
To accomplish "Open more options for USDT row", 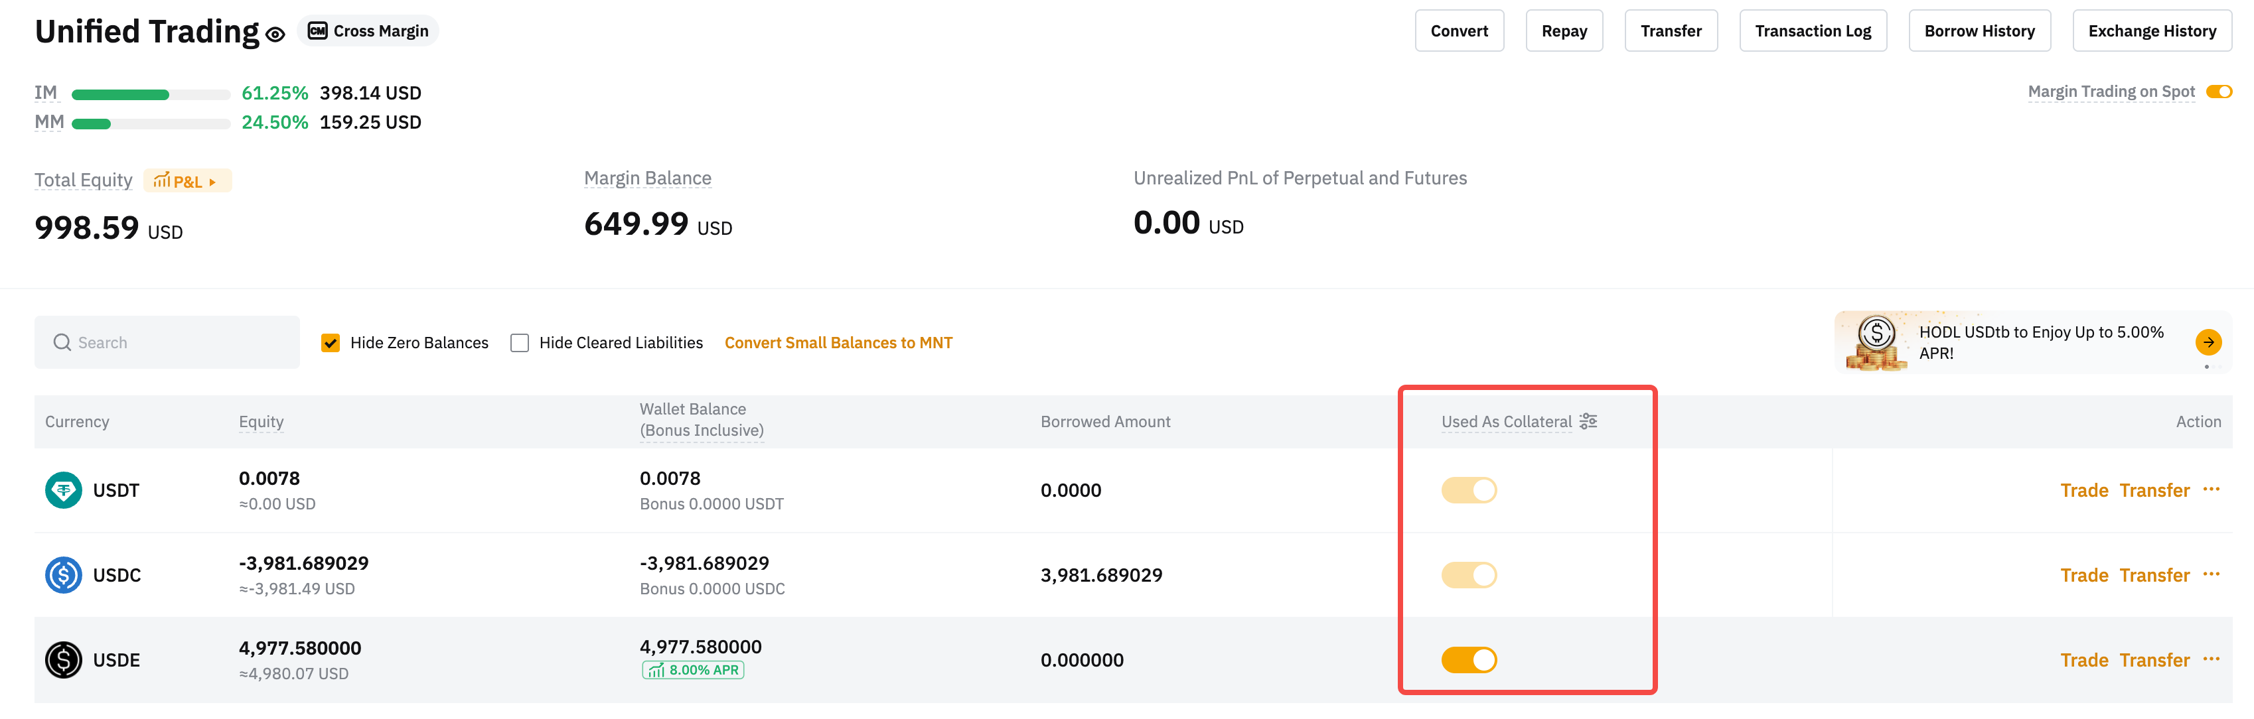I will (2211, 489).
